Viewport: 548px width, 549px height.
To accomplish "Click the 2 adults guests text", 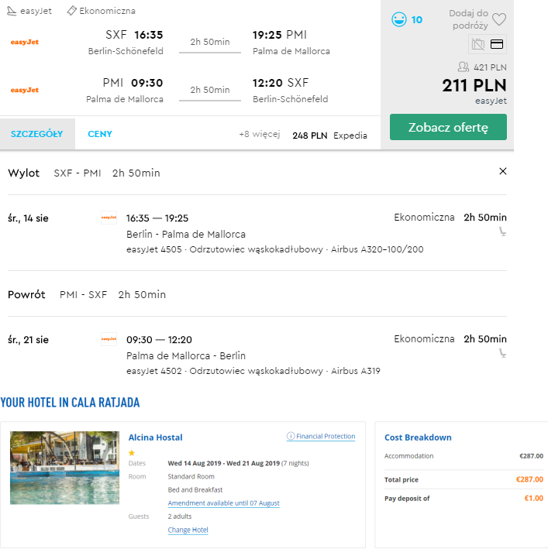I will pyautogui.click(x=180, y=516).
